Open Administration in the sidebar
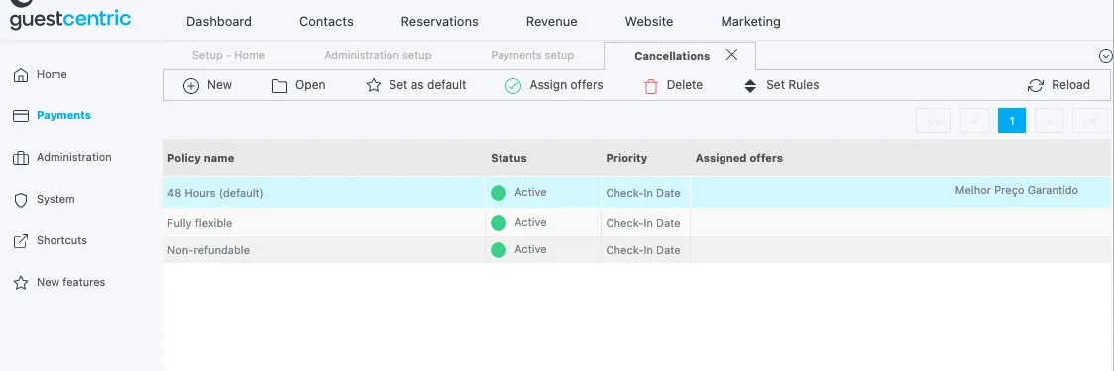The height and width of the screenshot is (371, 1114). pyautogui.click(x=74, y=157)
